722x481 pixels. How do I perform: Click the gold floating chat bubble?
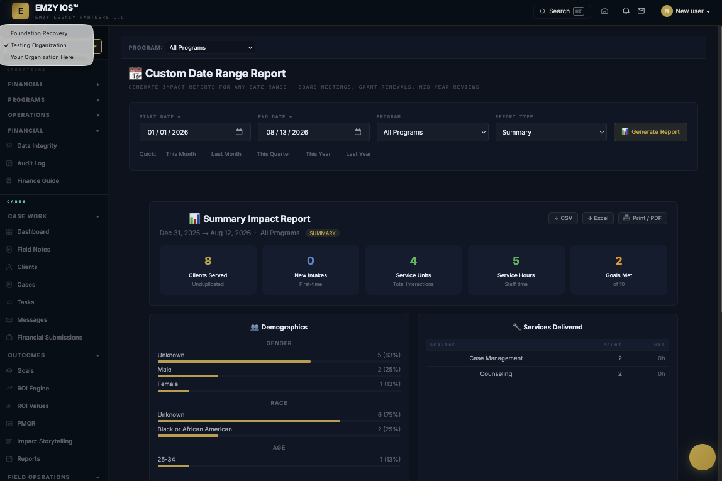(703, 457)
